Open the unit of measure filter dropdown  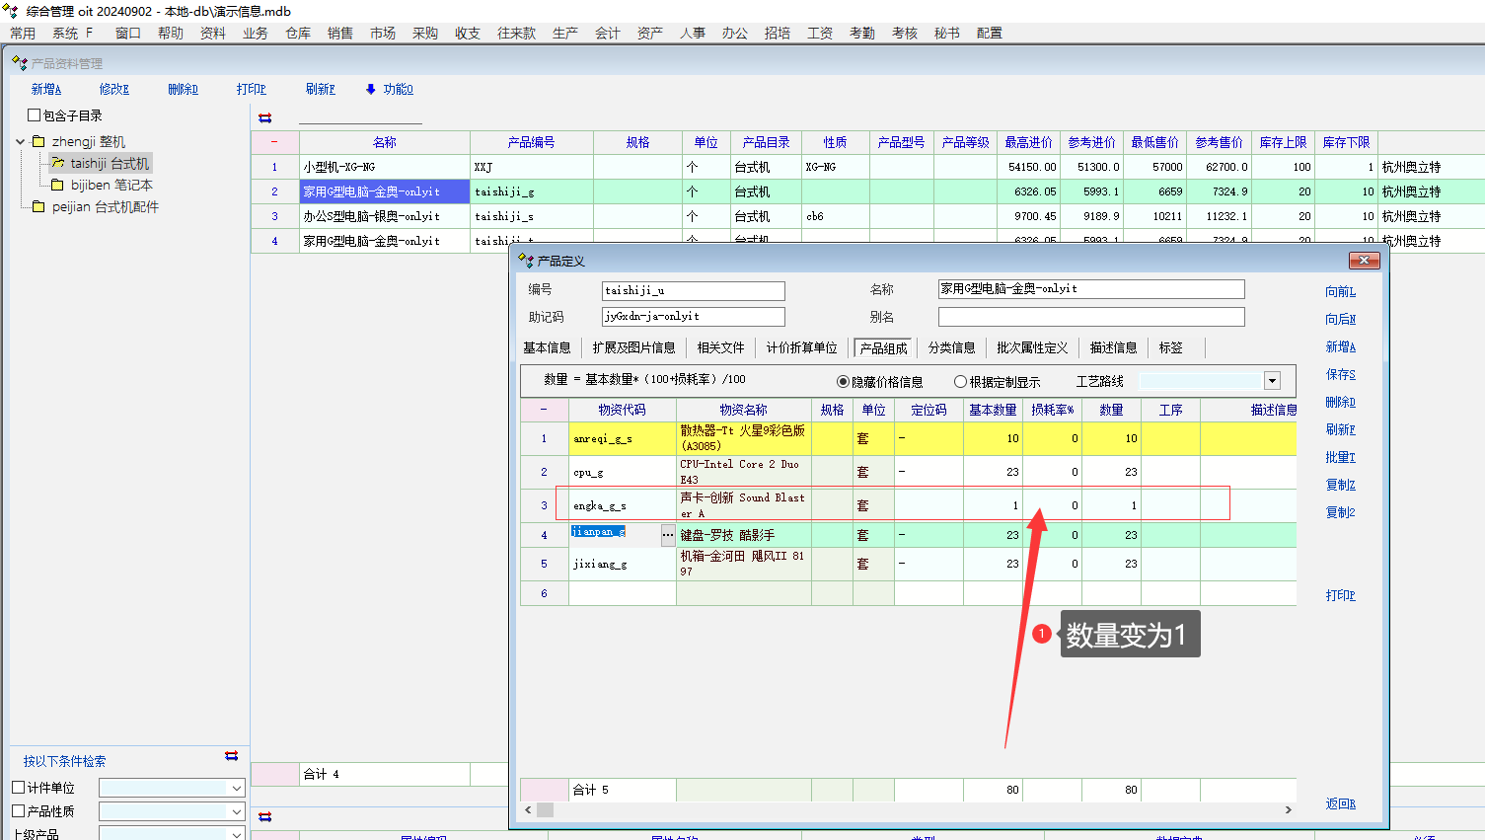pos(236,788)
